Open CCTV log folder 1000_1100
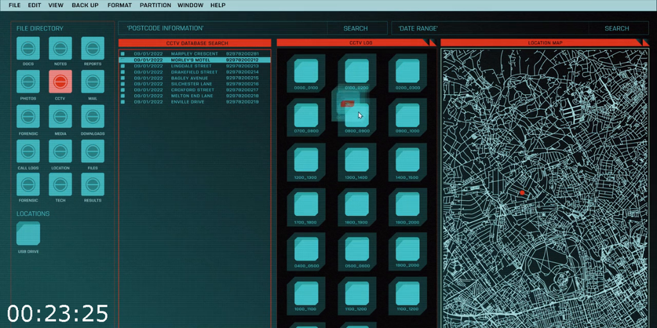This screenshot has height=328, width=657. (306, 293)
